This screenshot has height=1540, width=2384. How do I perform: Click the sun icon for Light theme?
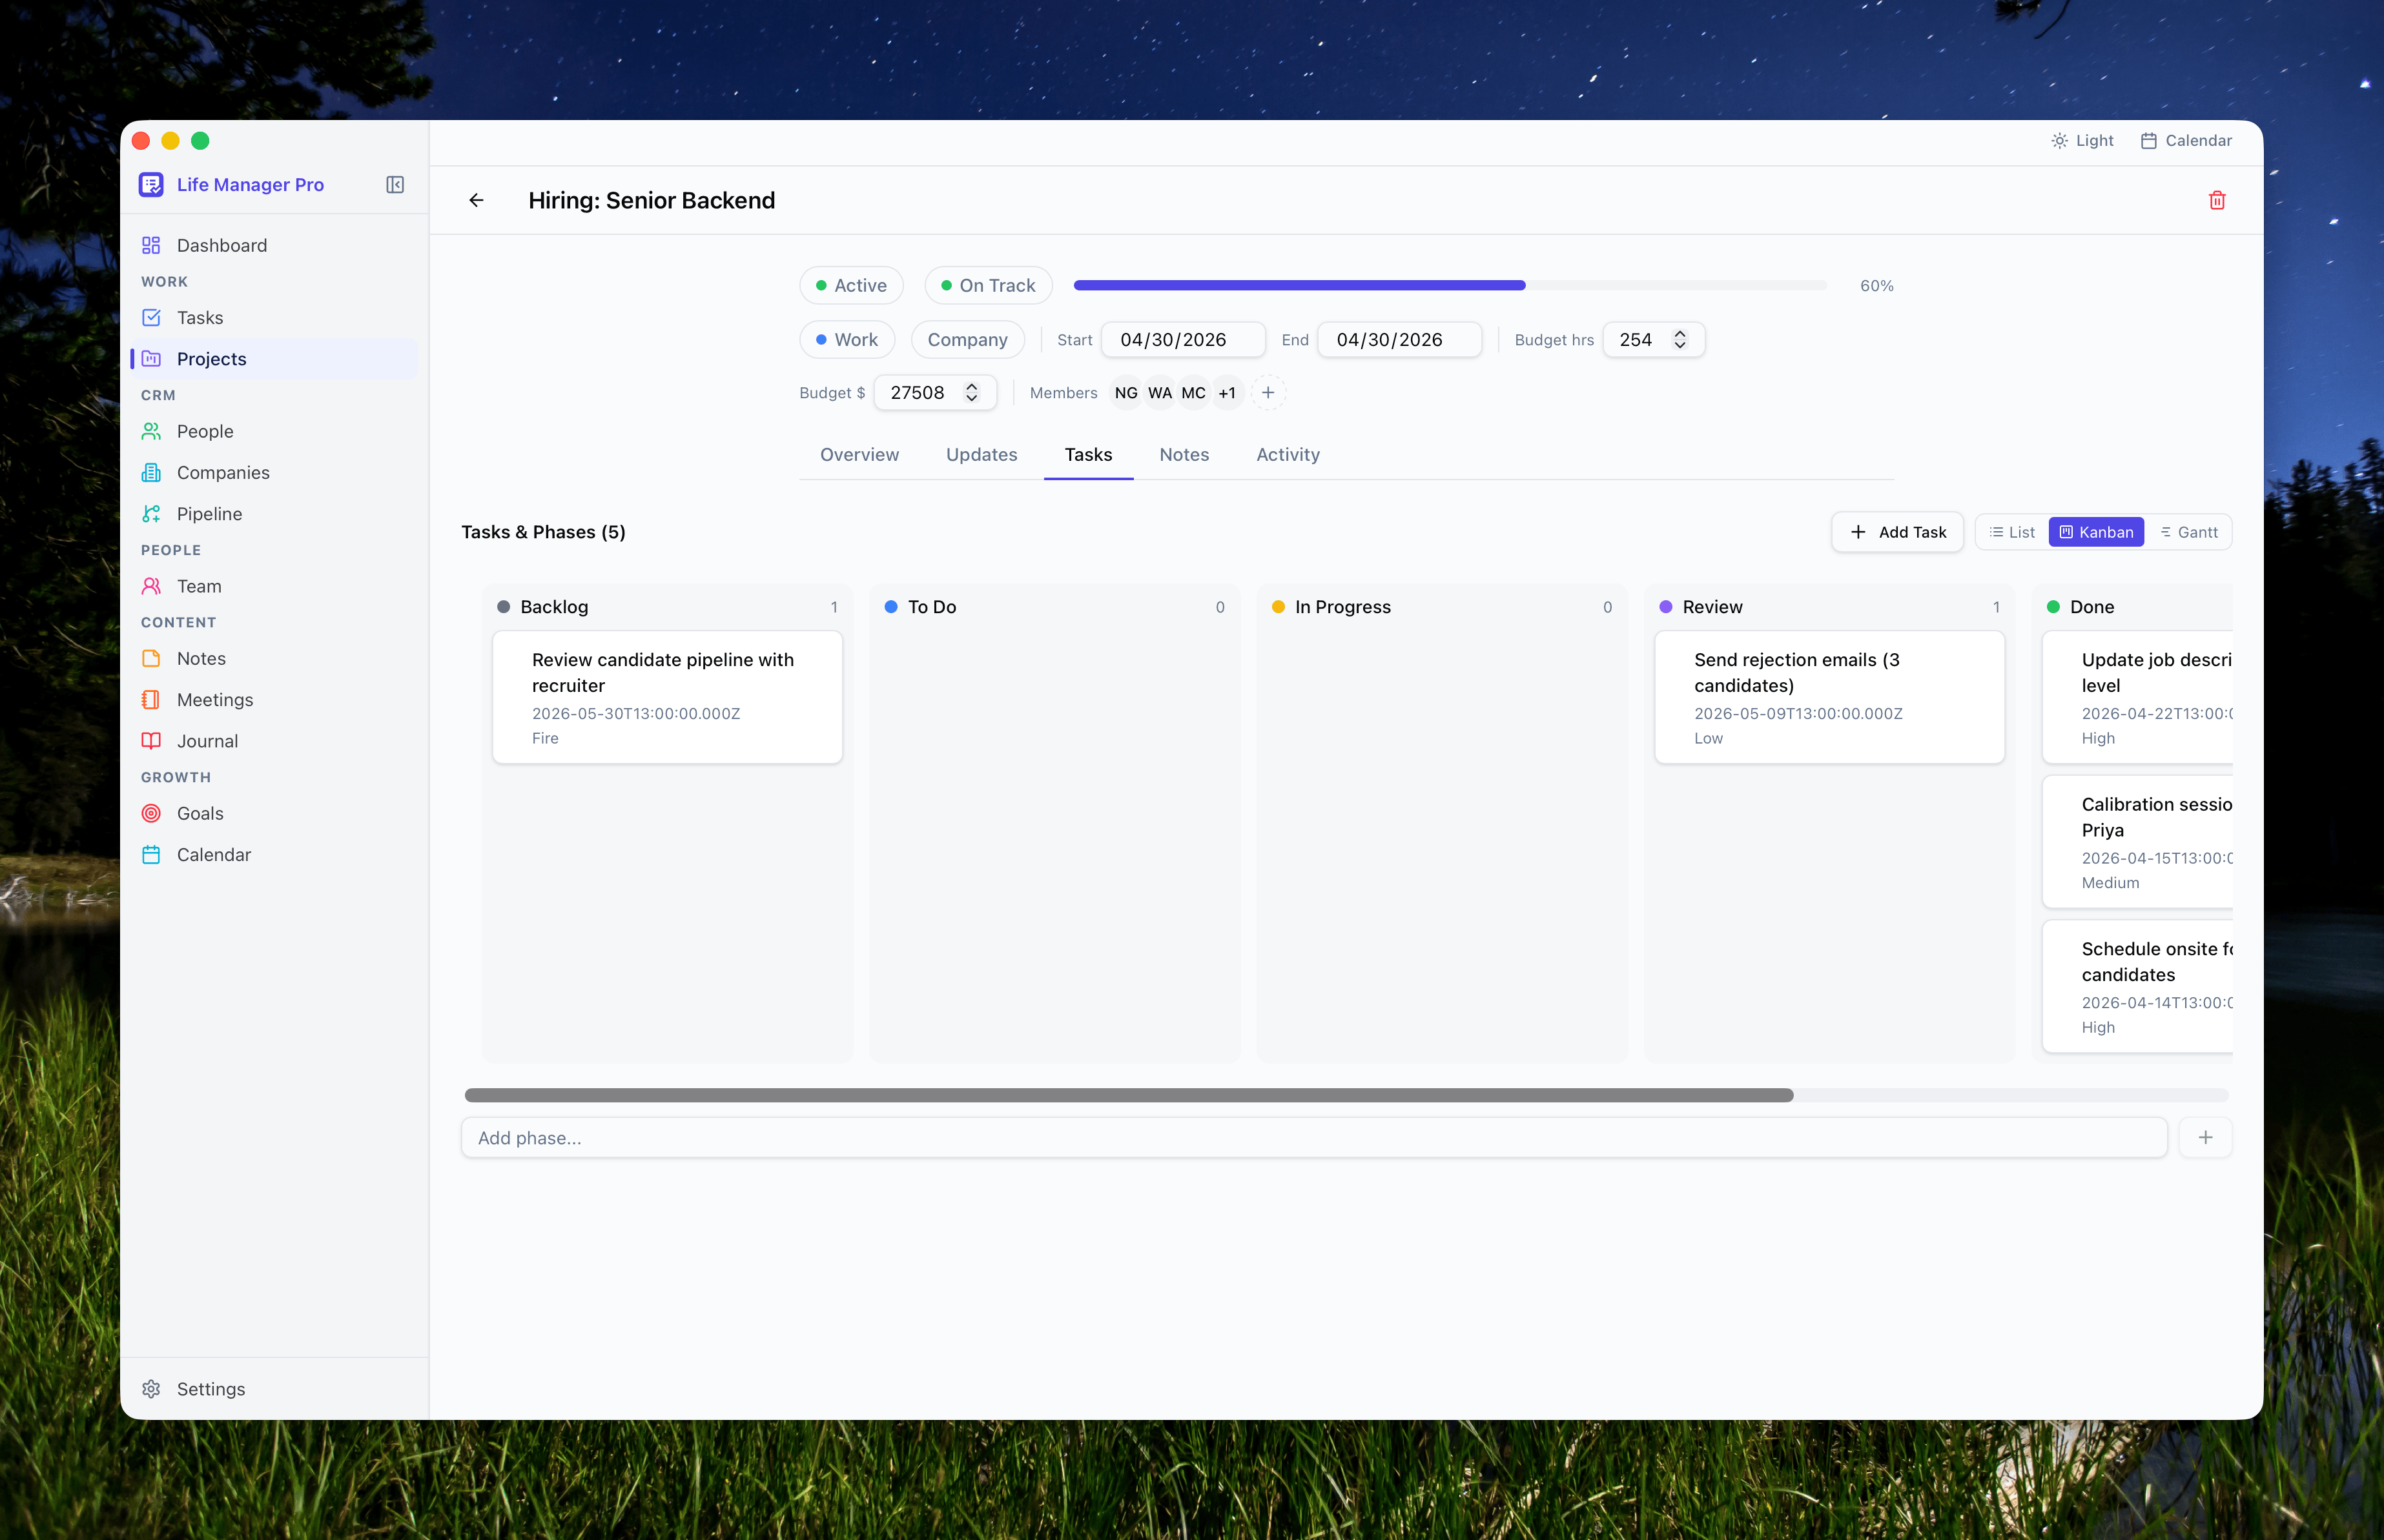click(x=2059, y=141)
